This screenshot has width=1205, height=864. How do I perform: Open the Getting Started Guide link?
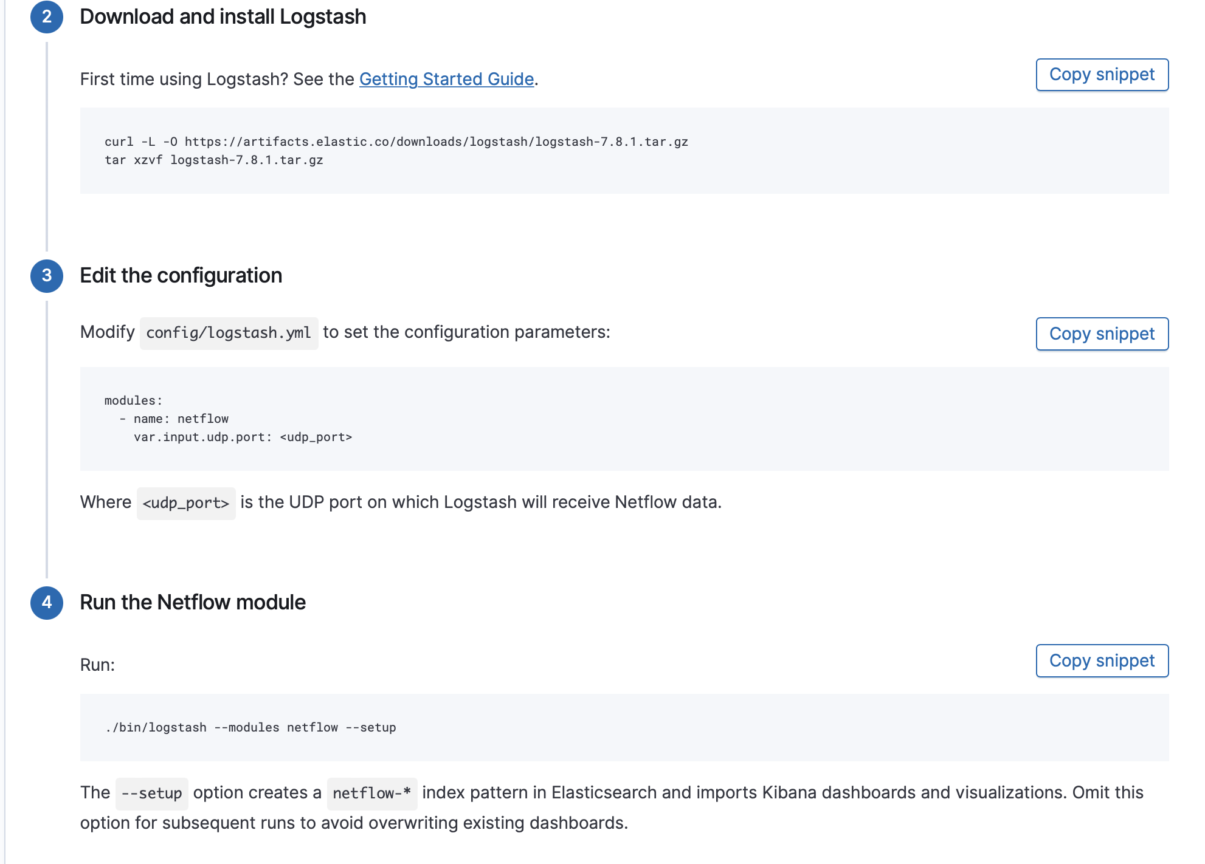pyautogui.click(x=446, y=79)
